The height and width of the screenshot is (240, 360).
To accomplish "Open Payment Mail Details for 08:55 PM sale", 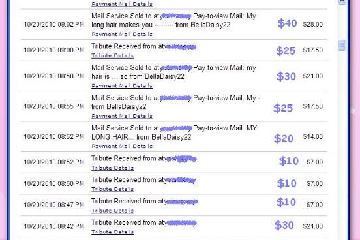I will pos(122,116).
